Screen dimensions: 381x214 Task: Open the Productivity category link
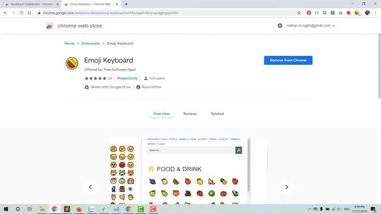click(x=127, y=78)
